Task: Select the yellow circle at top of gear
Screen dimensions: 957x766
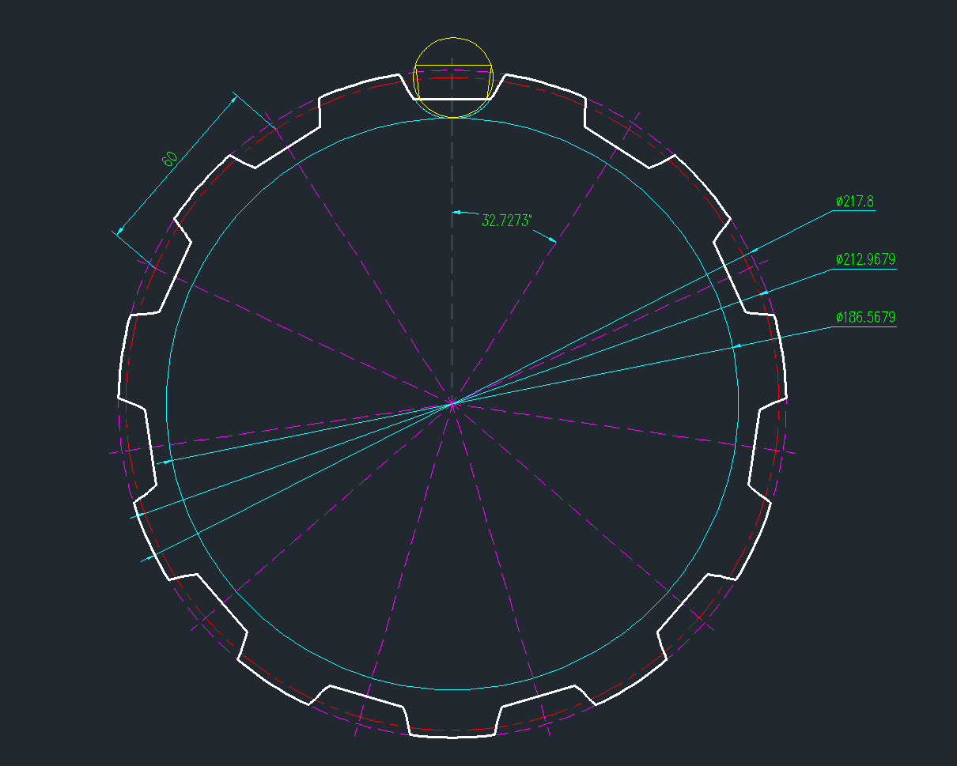Action: pos(453,37)
